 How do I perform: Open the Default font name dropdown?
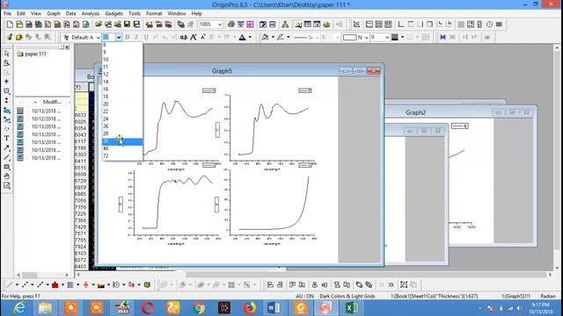pyautogui.click(x=98, y=37)
